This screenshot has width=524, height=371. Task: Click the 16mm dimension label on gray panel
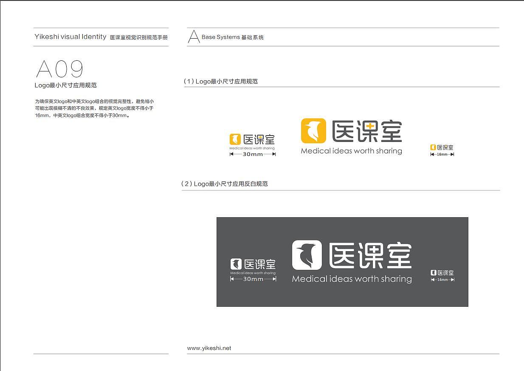[x=442, y=280]
